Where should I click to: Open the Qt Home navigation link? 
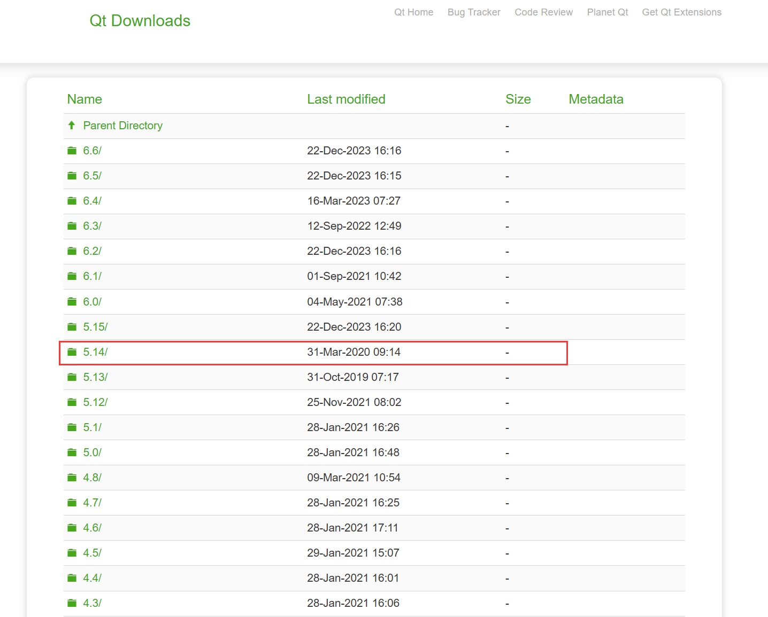pos(413,12)
